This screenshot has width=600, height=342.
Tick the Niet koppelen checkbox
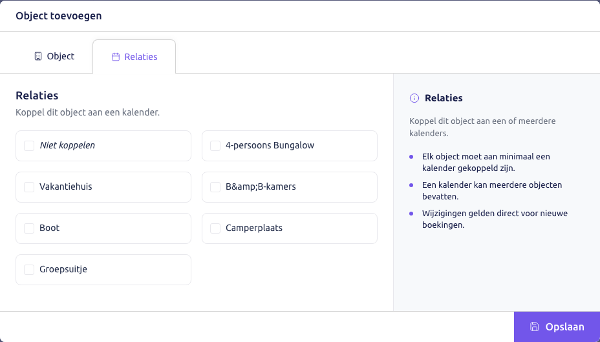click(29, 146)
